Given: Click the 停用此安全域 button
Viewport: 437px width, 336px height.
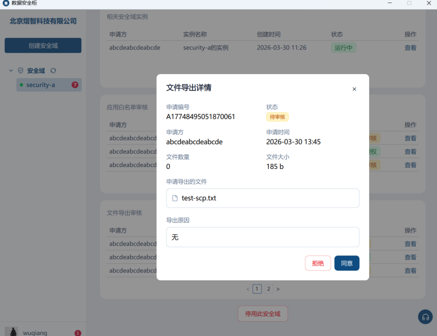Looking at the screenshot, I should pyautogui.click(x=262, y=314).
